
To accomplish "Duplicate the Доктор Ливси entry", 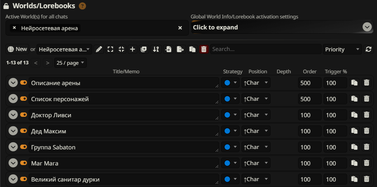I will (x=354, y=115).
